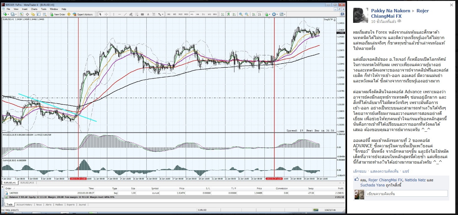Switch chart to MN timeframe
The height and width of the screenshot is (215, 458).
pos(215,14)
